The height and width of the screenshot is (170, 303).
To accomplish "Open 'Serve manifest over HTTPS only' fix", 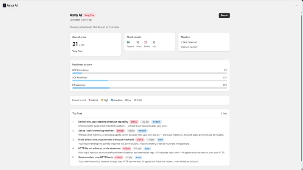I will [x=95, y=157].
